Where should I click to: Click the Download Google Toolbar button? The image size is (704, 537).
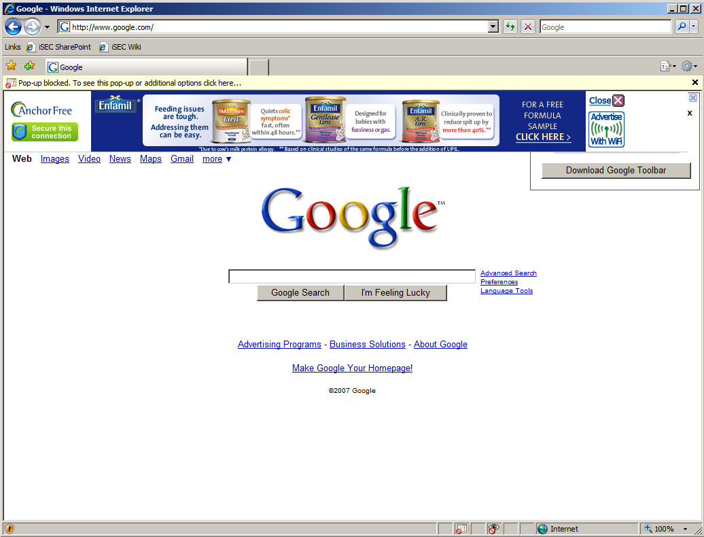click(x=616, y=171)
